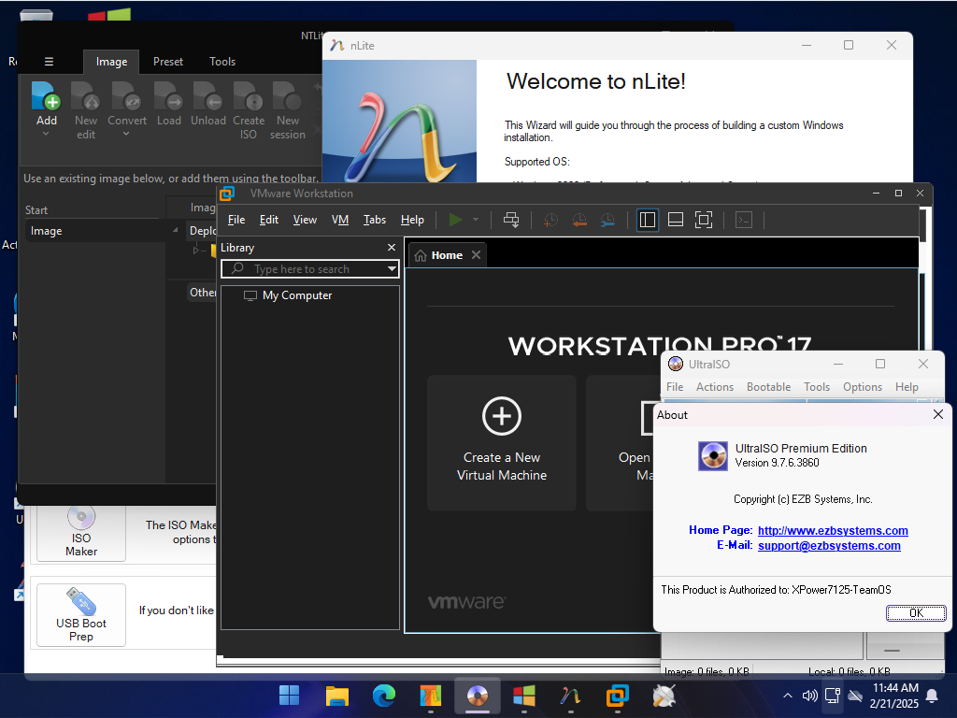The height and width of the screenshot is (718, 957).
Task: Take a snapshot using VMware toolbar icon
Action: point(550,220)
